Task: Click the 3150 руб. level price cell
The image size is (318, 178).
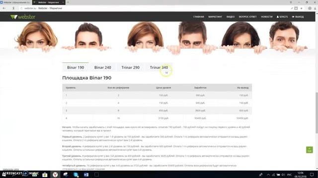Action: (163, 118)
